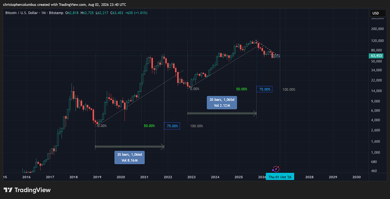The height and width of the screenshot is (199, 390).
Task: Select the 35 bars, 1,065d measurement box
Action: [222, 102]
